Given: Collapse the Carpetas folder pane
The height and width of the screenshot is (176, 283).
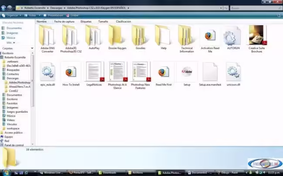Looking at the screenshot, I should click(x=32, y=48).
